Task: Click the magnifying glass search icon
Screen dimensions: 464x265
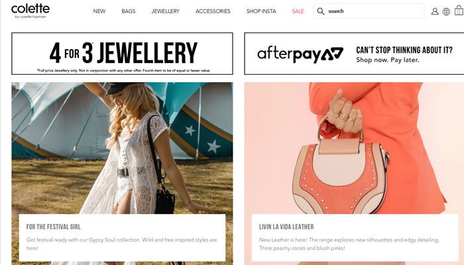Action: pos(320,11)
